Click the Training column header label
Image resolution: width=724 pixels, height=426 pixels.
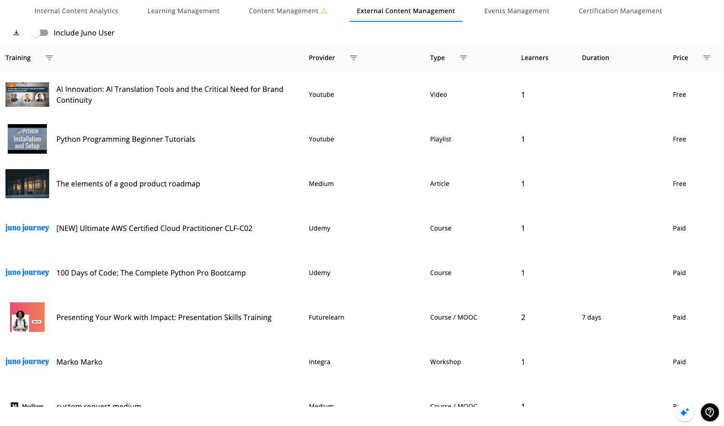(18, 58)
